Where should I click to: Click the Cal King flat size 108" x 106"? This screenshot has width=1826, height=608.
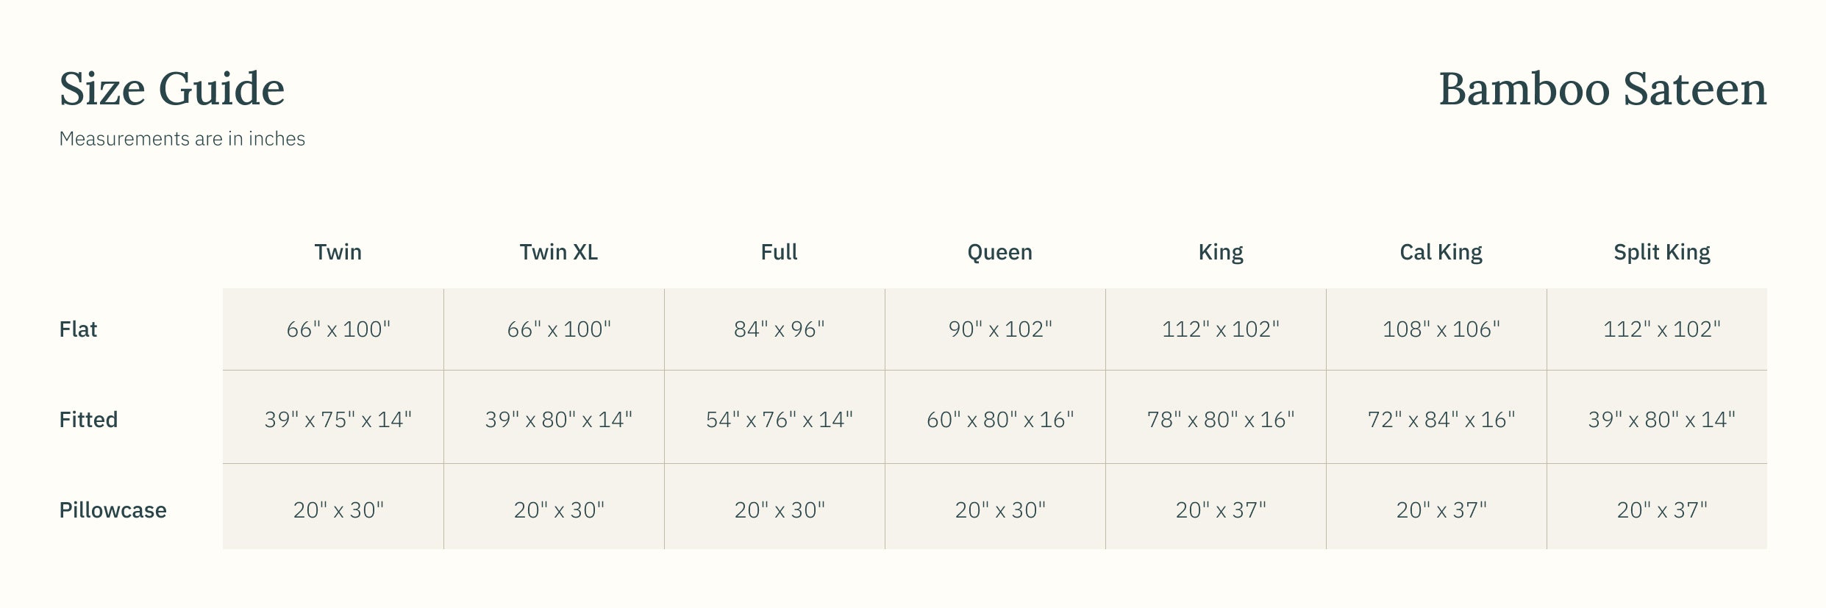1441,329
